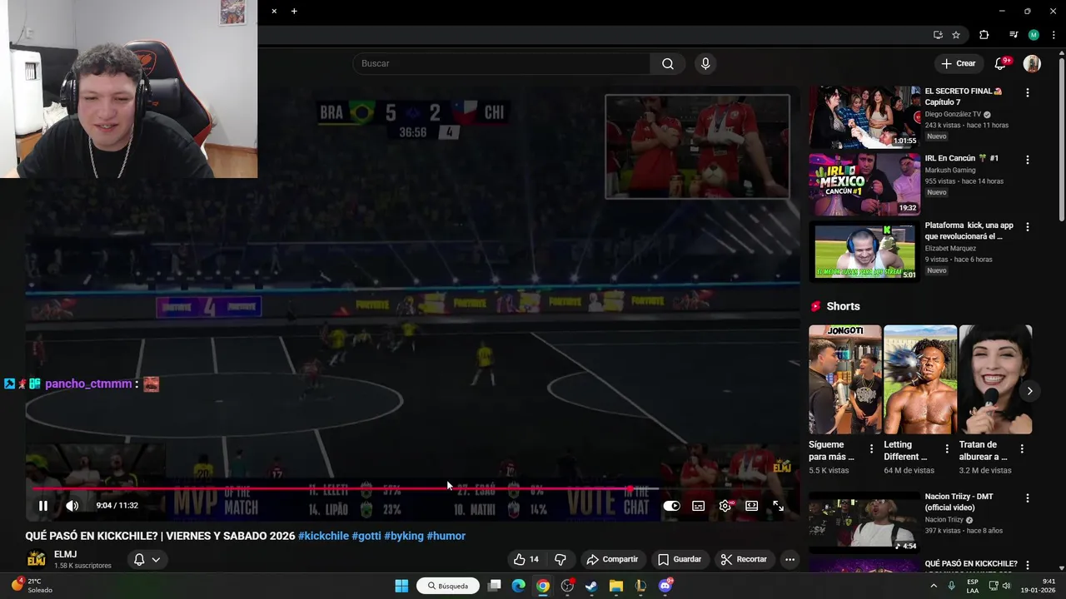
Task: Open the Markush Gaming channel name
Action: (950, 171)
